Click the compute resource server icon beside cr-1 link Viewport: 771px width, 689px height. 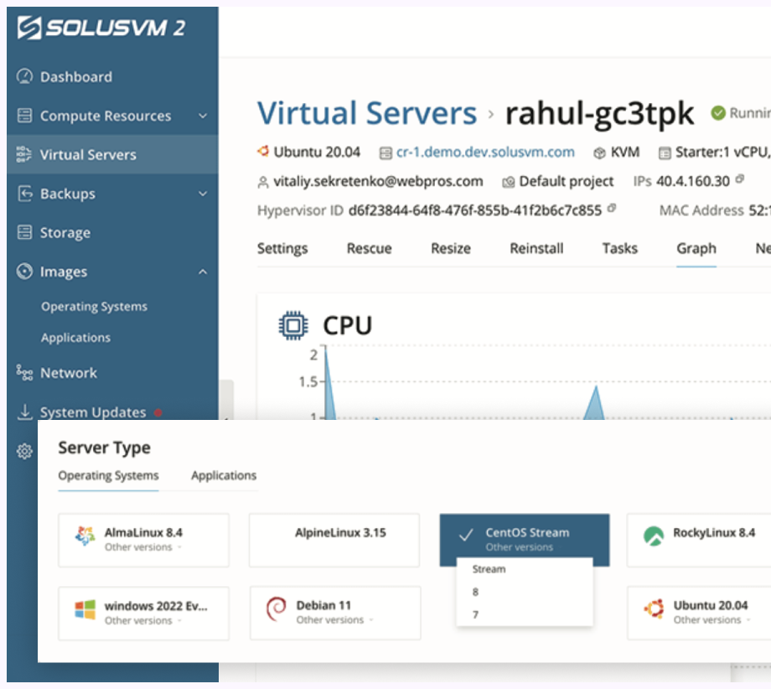tap(385, 153)
